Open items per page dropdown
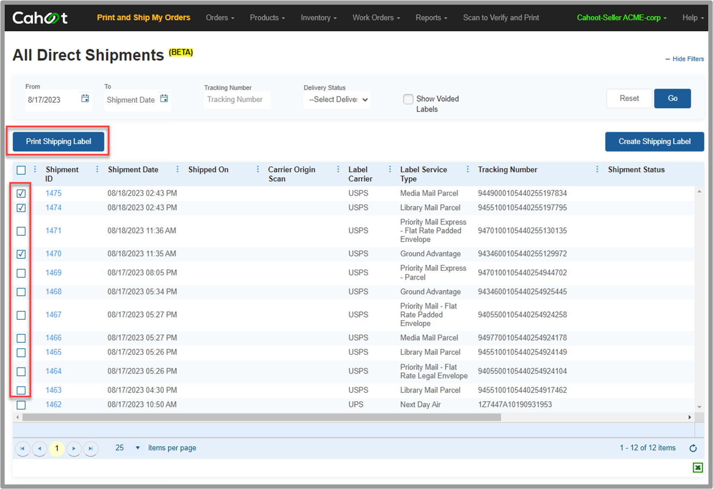Screen dimensions: 713x489 (127, 448)
